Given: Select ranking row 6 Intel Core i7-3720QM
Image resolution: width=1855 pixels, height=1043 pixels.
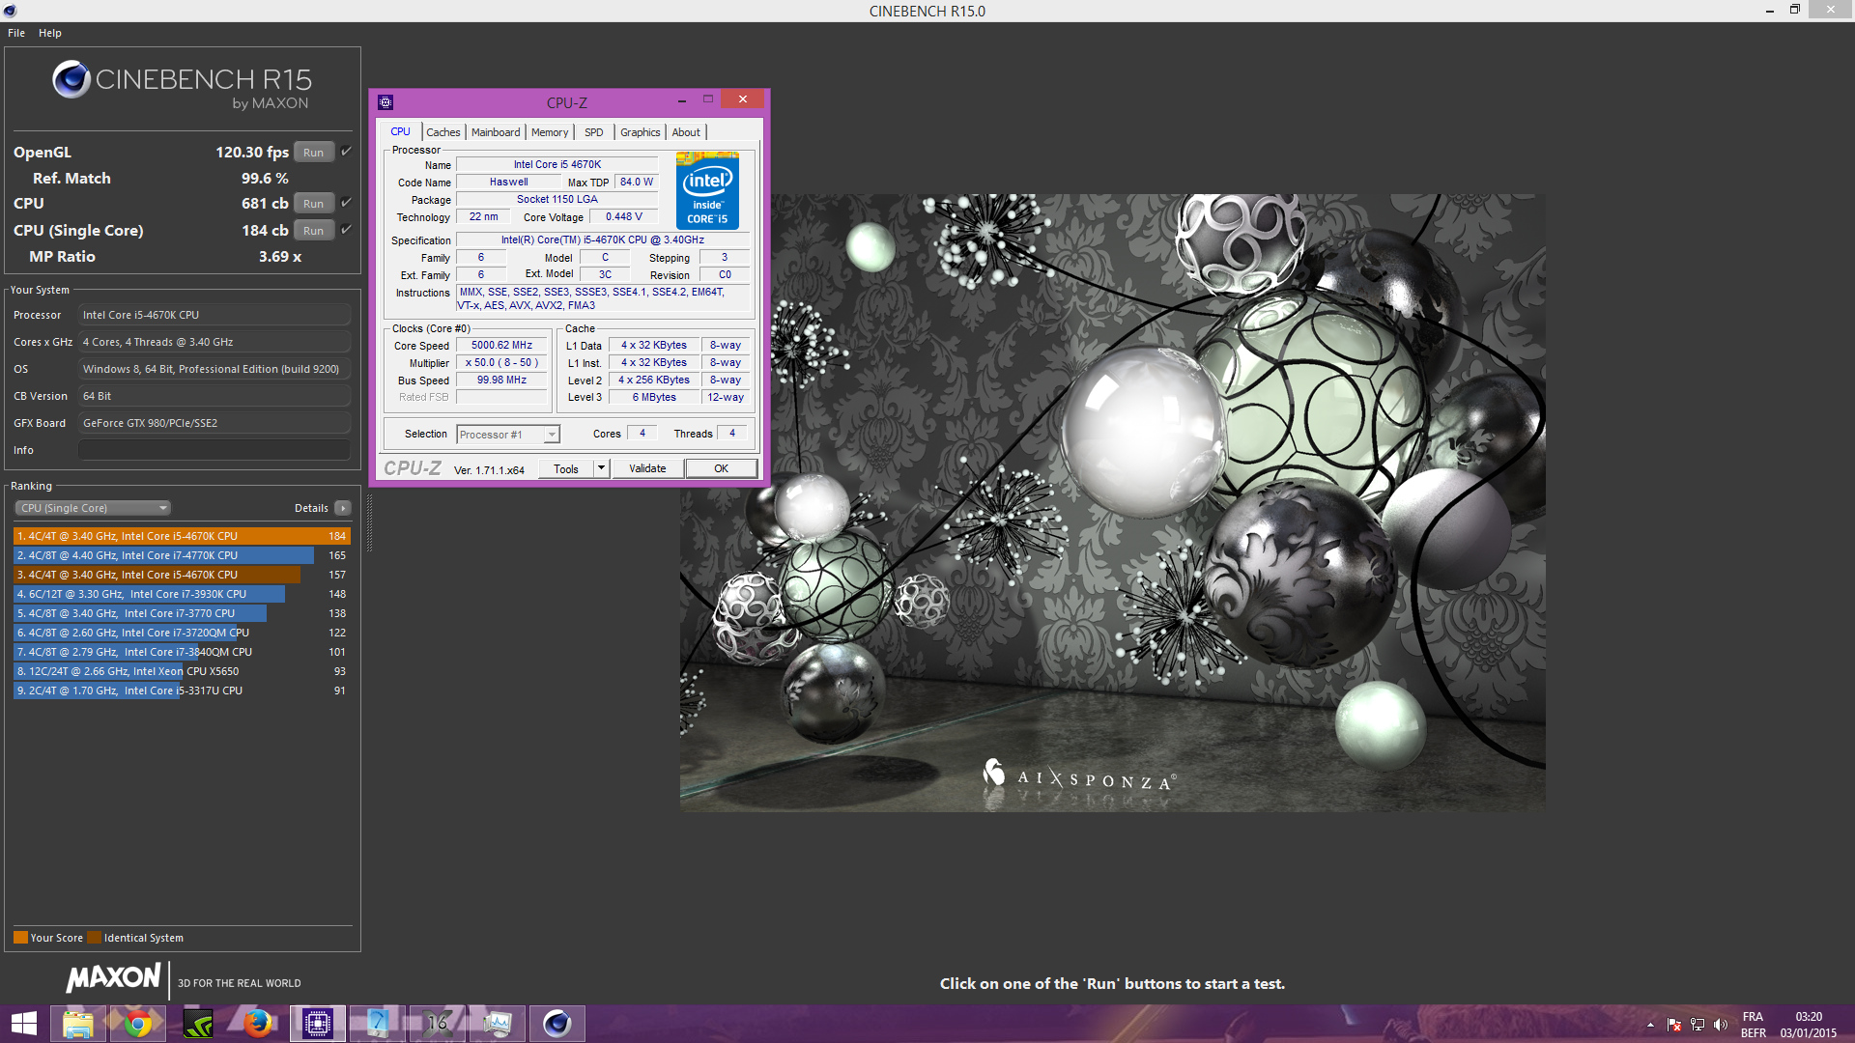Looking at the screenshot, I should click(x=182, y=633).
